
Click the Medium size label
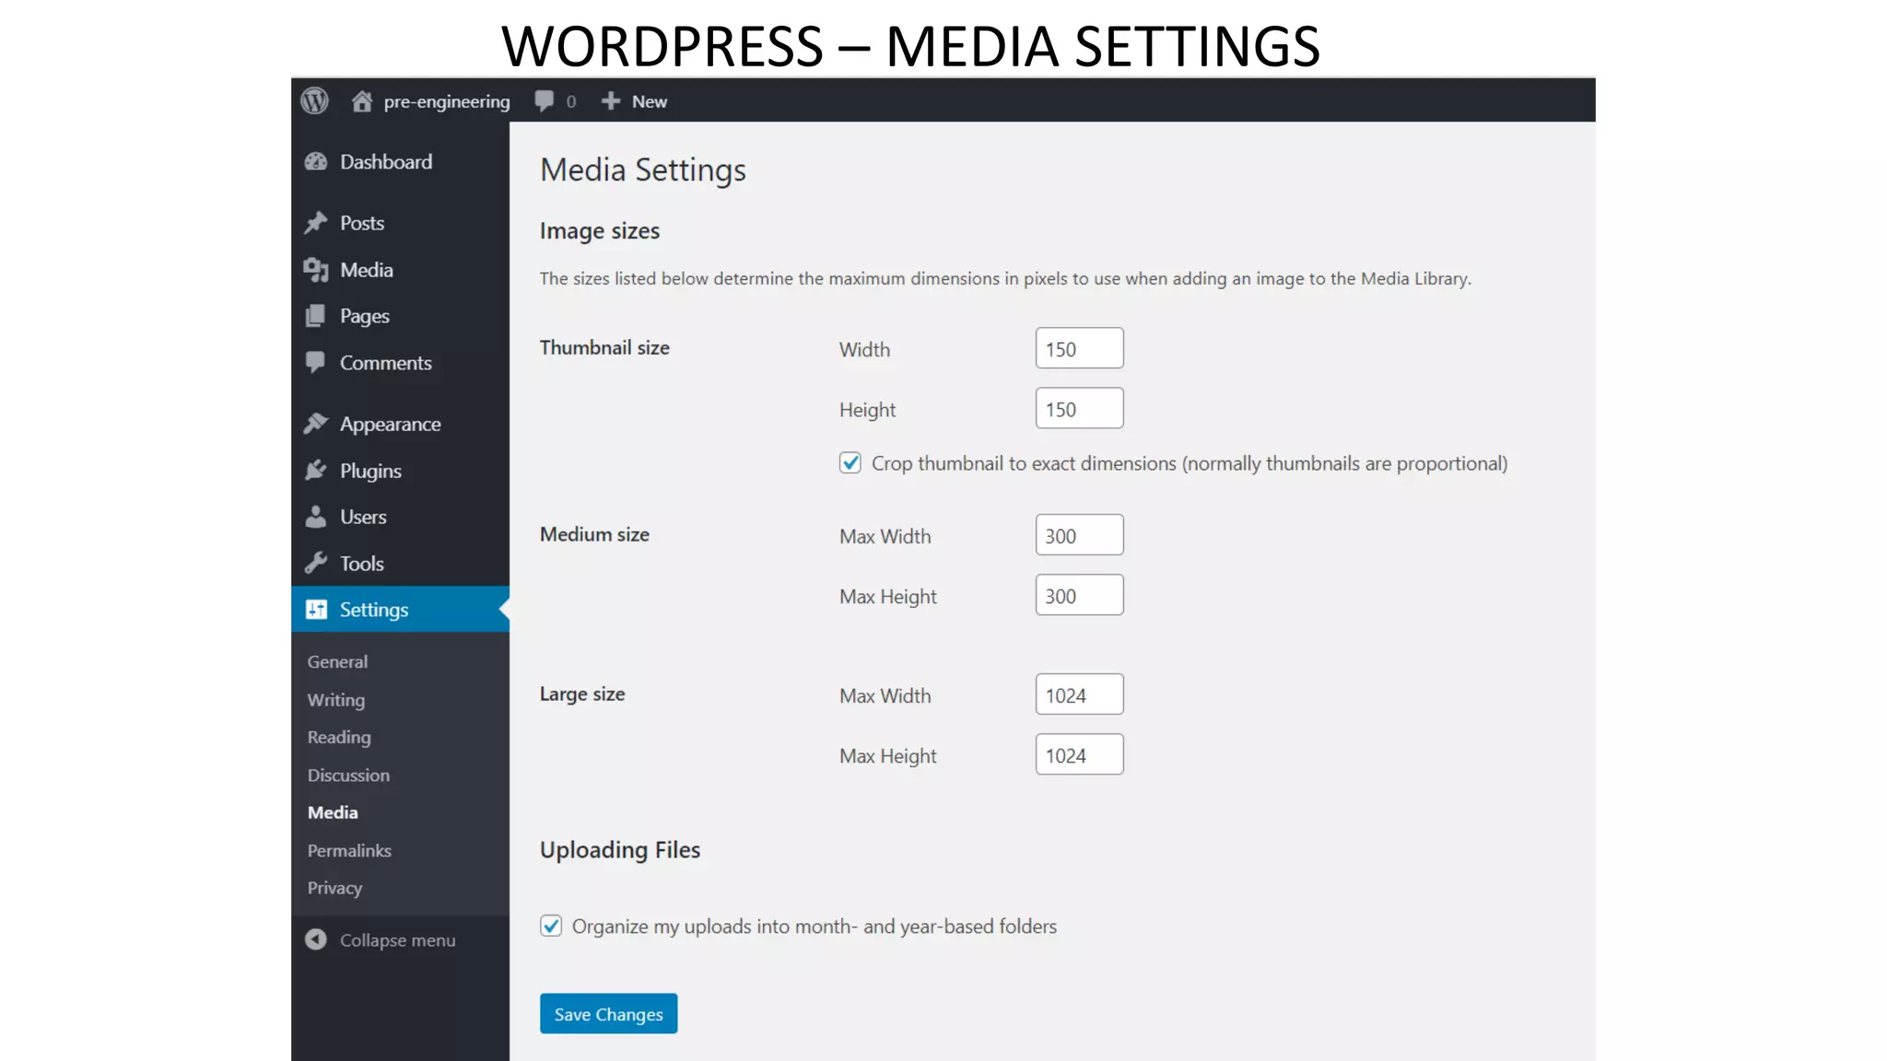594,534
